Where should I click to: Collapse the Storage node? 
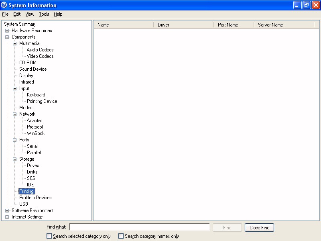14,159
